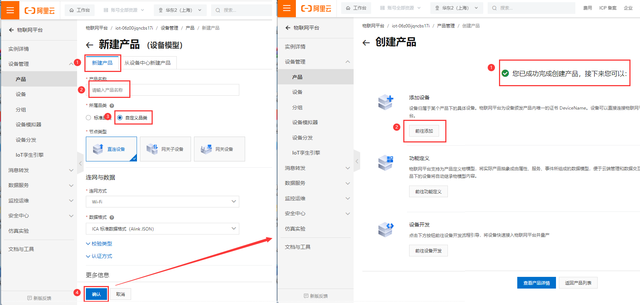Click the 返回产品列表 button
640x305 pixels.
[x=578, y=283]
